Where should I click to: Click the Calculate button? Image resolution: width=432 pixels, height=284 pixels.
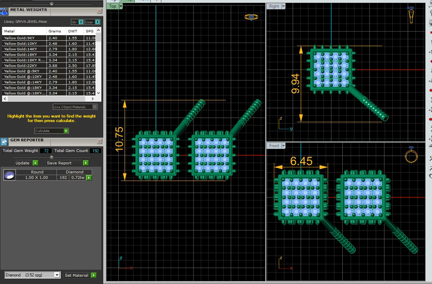tap(52, 131)
